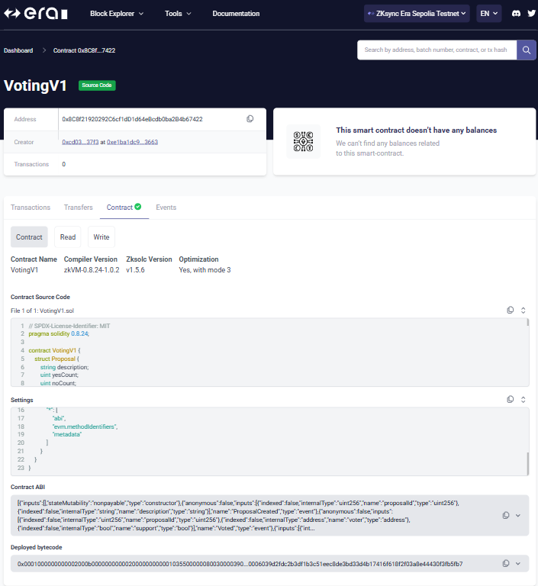This screenshot has height=586, width=538.
Task: Click the Source Code badge
Action: click(x=97, y=85)
